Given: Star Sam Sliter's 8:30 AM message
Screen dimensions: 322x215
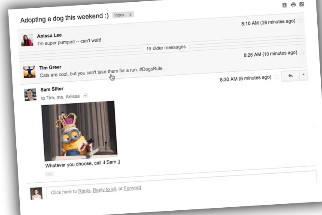Looking at the screenshot, I should point(276,77).
